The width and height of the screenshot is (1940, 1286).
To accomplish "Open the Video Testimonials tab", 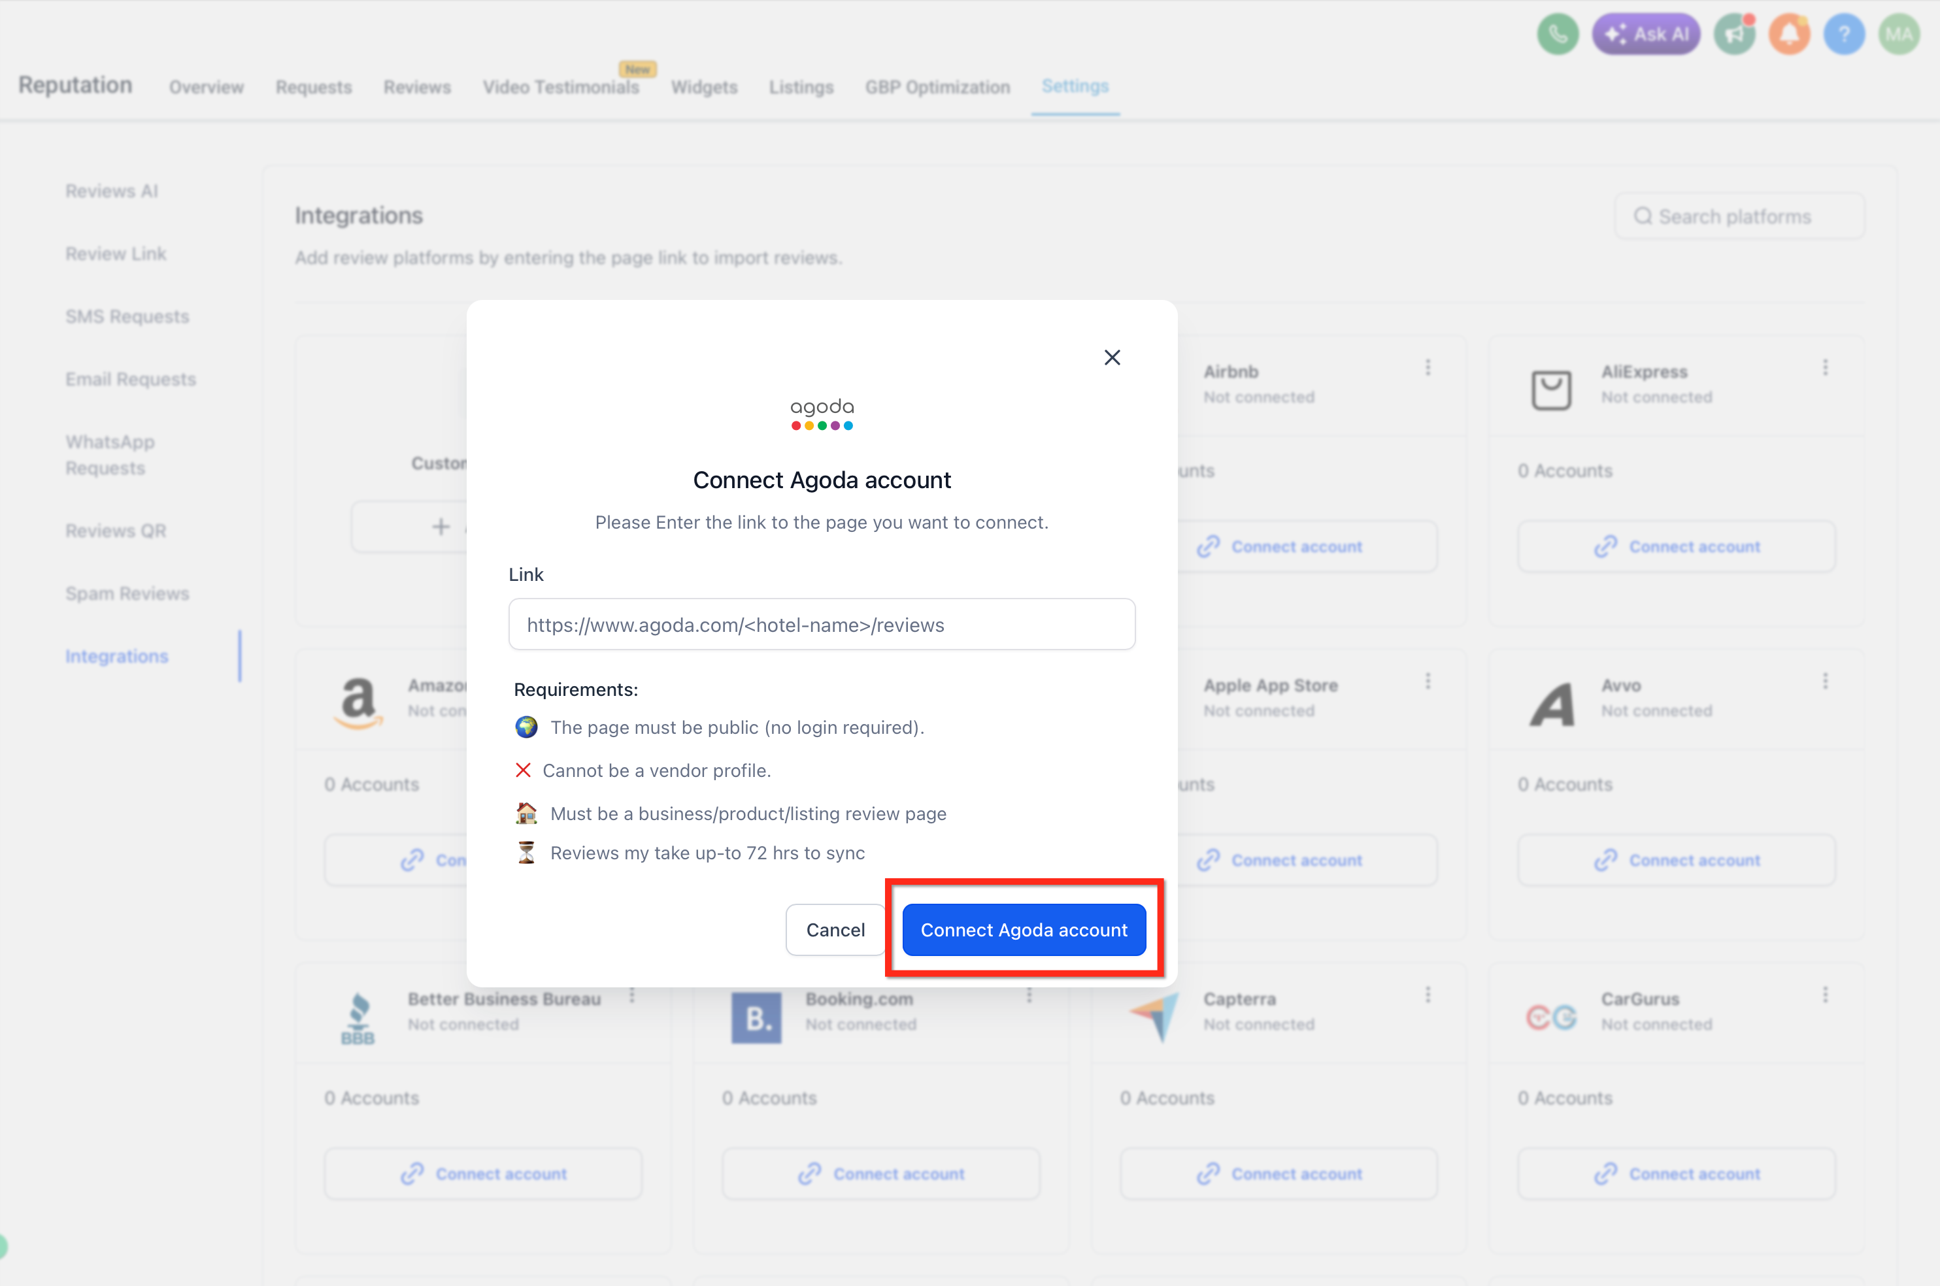I will pyautogui.click(x=561, y=87).
